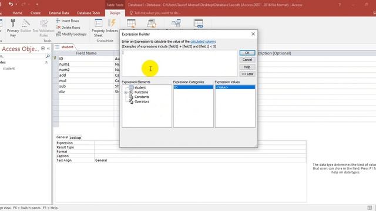Switch to the External Data tab

[x=59, y=13]
